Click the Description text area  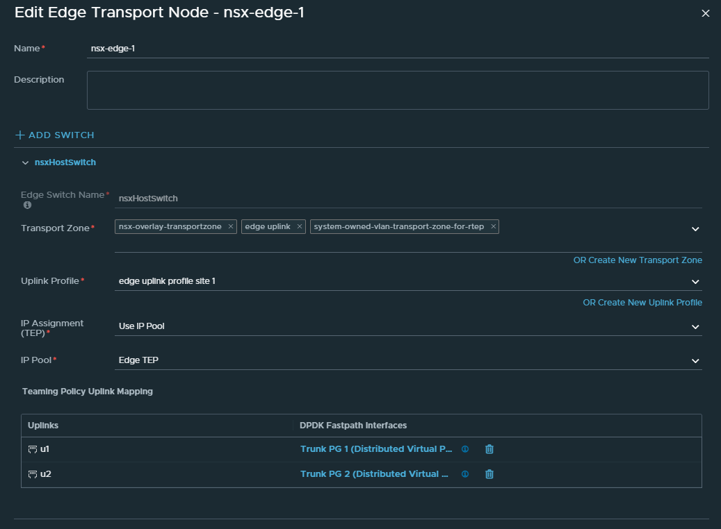pyautogui.click(x=396, y=90)
